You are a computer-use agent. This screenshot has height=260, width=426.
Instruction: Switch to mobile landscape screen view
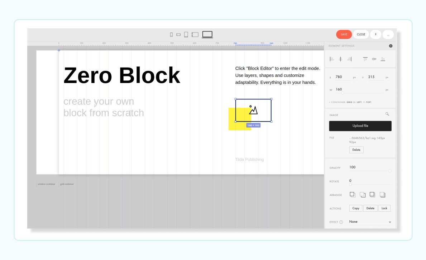pos(178,35)
